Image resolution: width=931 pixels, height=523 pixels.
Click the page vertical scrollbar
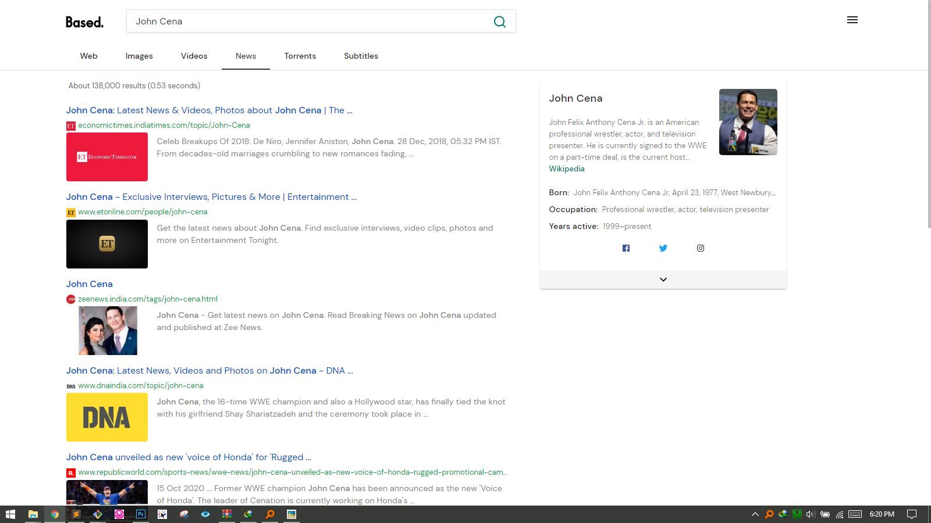[x=928, y=116]
